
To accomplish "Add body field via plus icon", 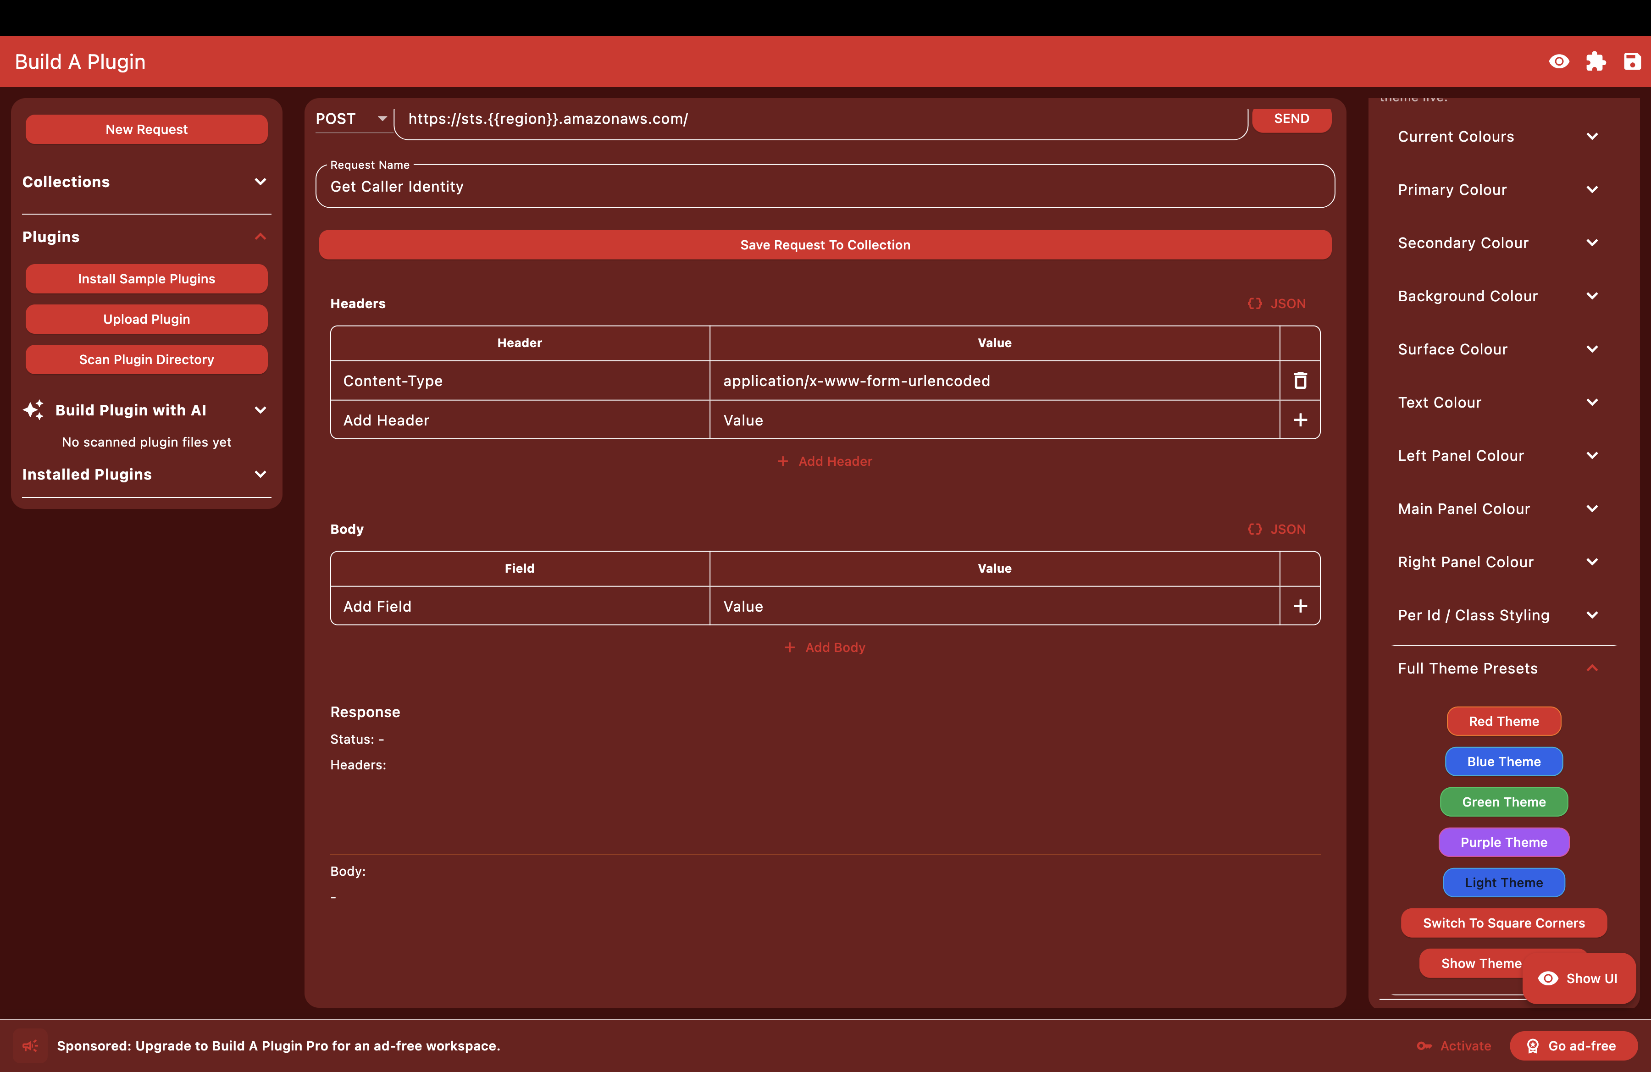I will point(1300,606).
